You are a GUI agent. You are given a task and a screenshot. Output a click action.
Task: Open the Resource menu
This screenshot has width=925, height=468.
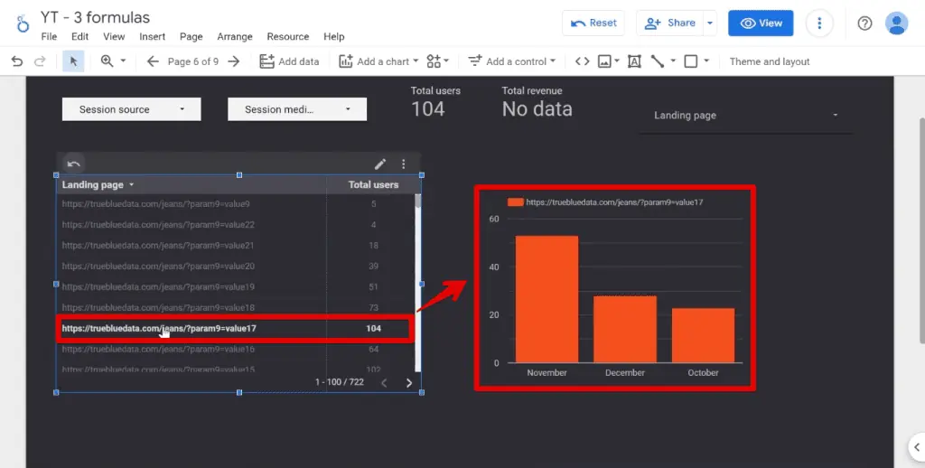tap(287, 37)
